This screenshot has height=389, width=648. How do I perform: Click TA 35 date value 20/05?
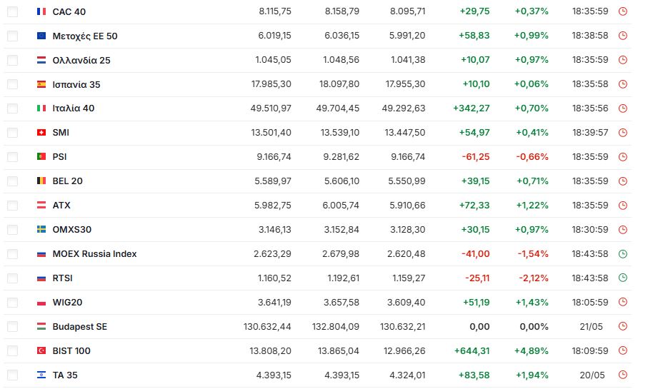592,375
